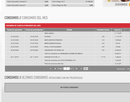Click the Saldo Disponible Contado $ label

pyautogui.click(x=17, y=2)
